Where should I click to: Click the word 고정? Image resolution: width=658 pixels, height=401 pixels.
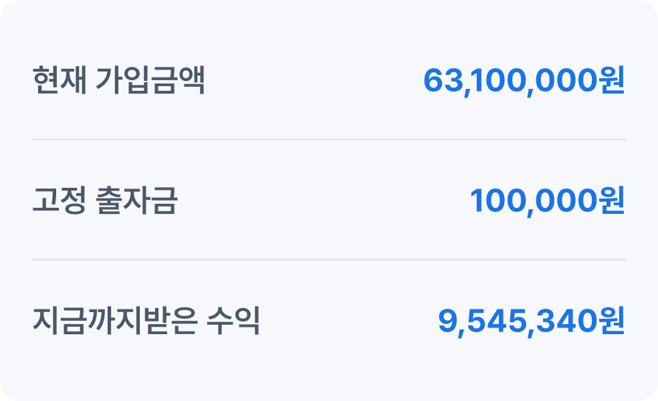click(59, 200)
